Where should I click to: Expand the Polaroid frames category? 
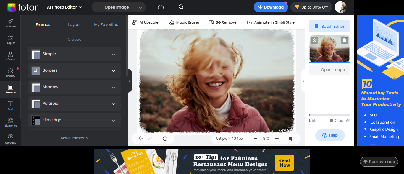click(x=75, y=104)
